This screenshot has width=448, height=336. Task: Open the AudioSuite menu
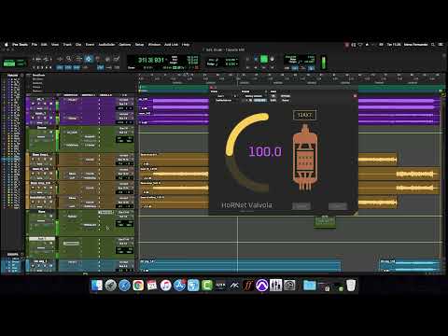(x=106, y=45)
